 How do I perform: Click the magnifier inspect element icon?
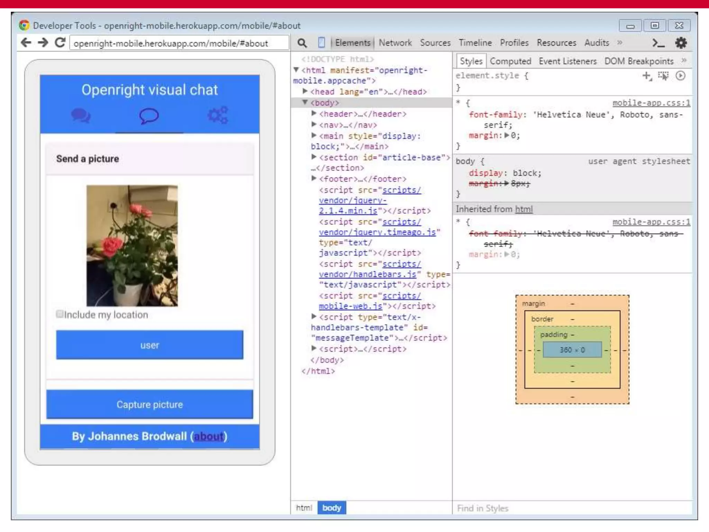click(302, 43)
